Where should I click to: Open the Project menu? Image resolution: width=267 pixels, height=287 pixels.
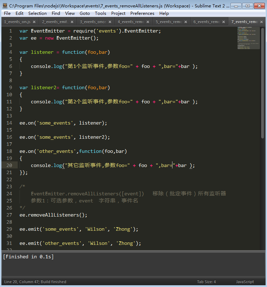click(118, 13)
